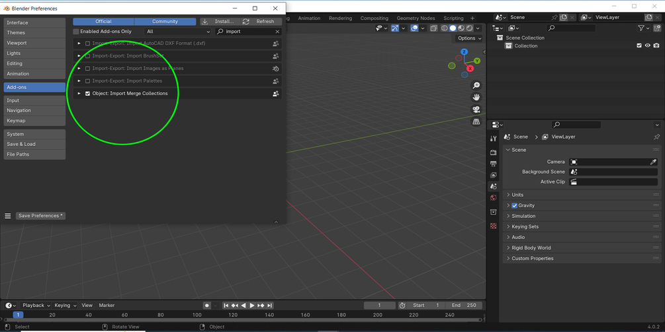The width and height of the screenshot is (665, 332).
Task: Click the Y axis on navigation gizmo
Action: (x=477, y=61)
